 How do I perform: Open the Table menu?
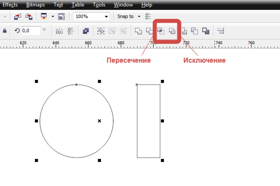tap(78, 5)
